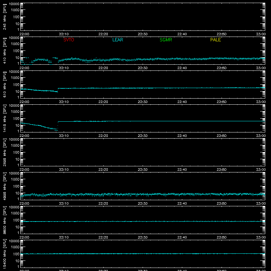The width and height of the screenshot is (271, 271).
Task: Click the 2695 MHz [SFU] axis label
Action: 5,152
